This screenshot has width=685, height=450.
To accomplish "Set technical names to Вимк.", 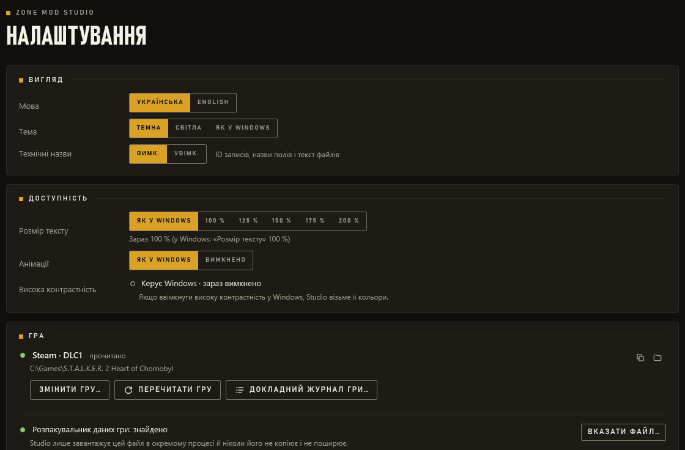I will 148,154.
